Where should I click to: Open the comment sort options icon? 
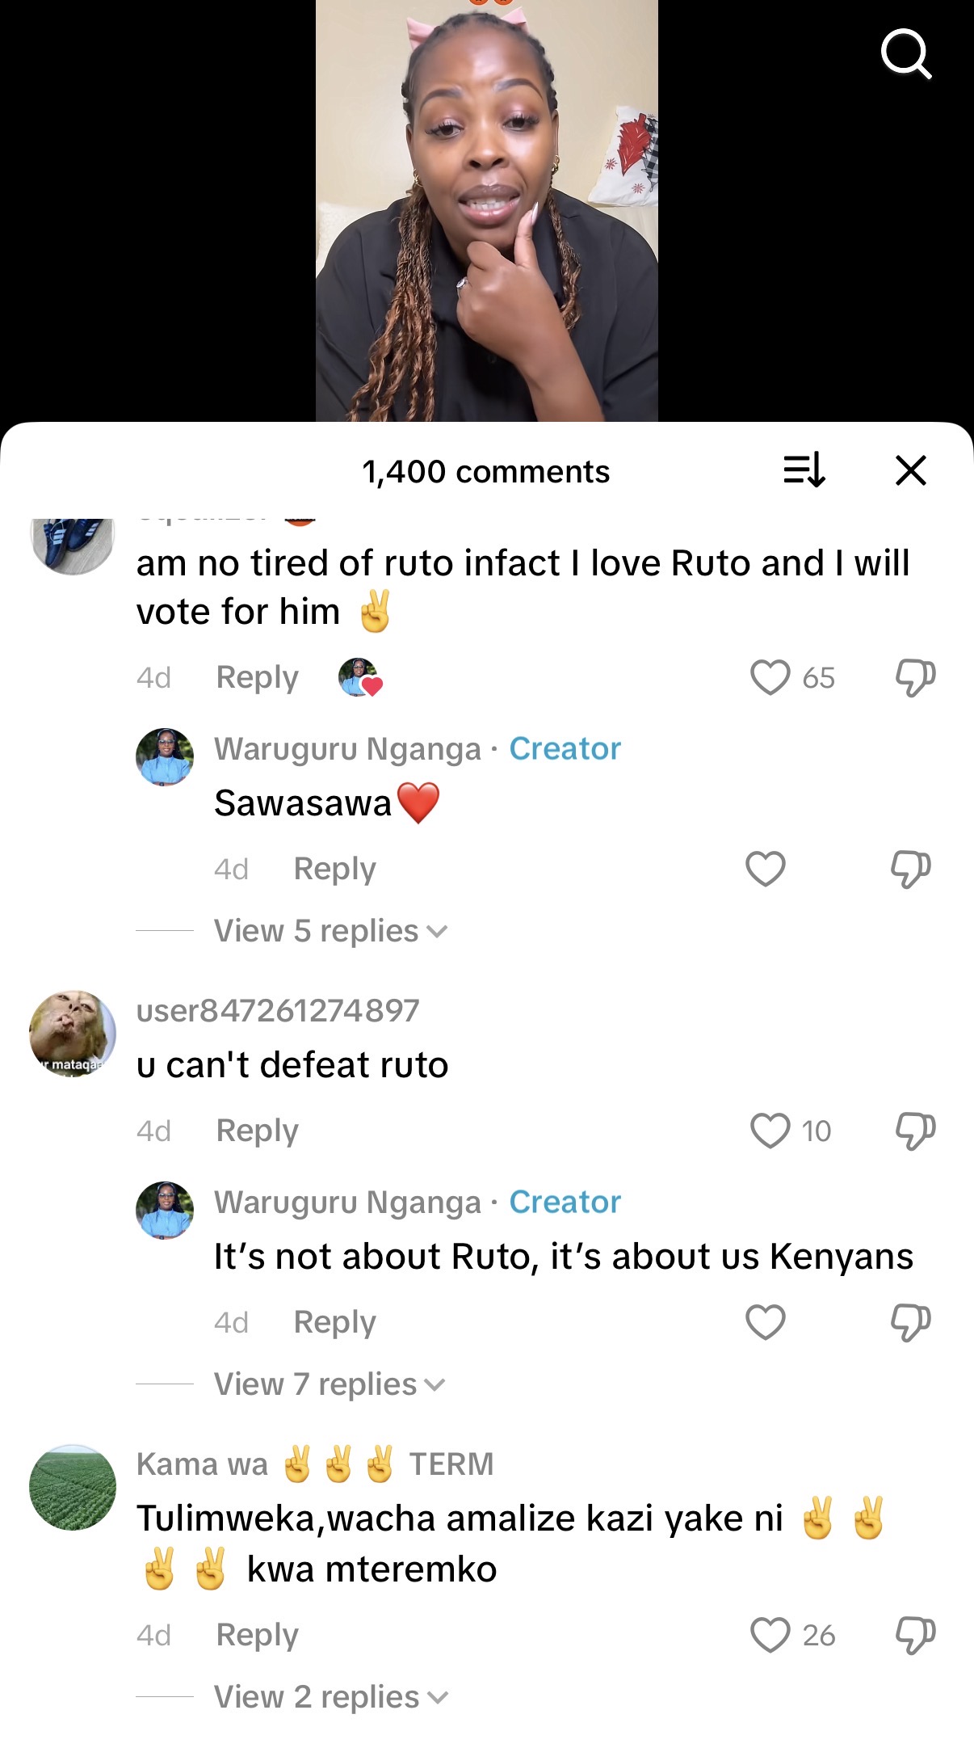804,470
